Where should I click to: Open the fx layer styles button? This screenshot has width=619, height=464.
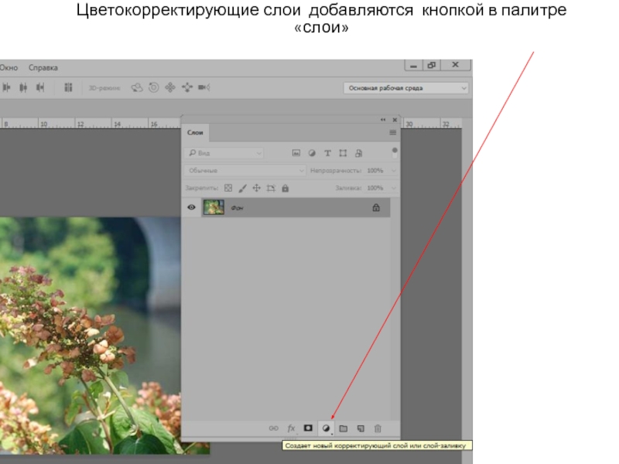pyautogui.click(x=292, y=428)
